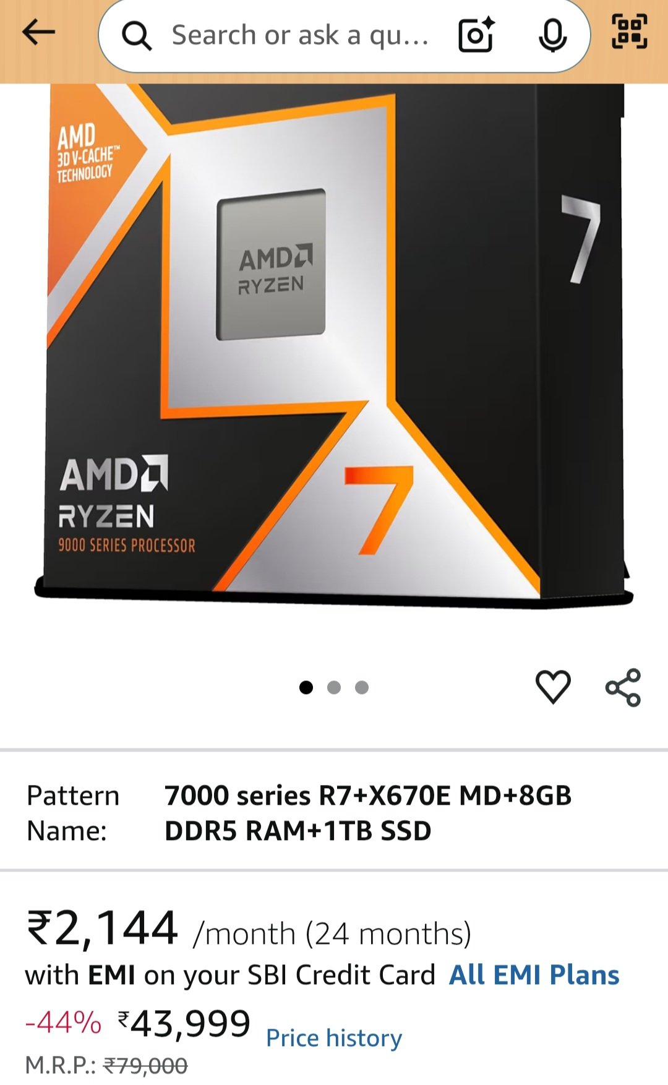Open the Price history link

334,1038
